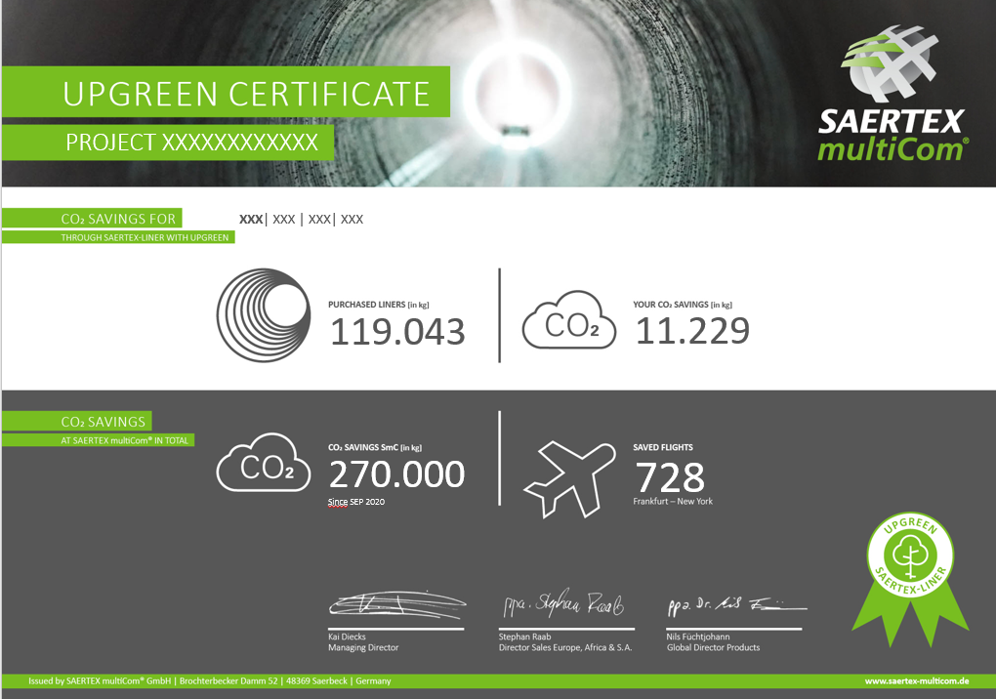Select the purchased liners value 119.043

(397, 331)
